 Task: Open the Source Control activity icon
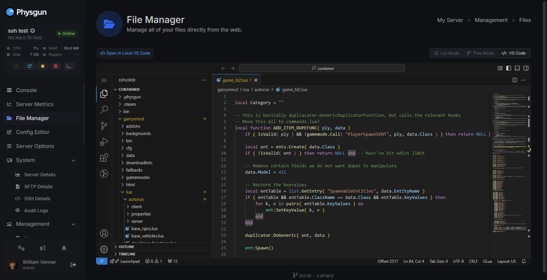tap(104, 125)
